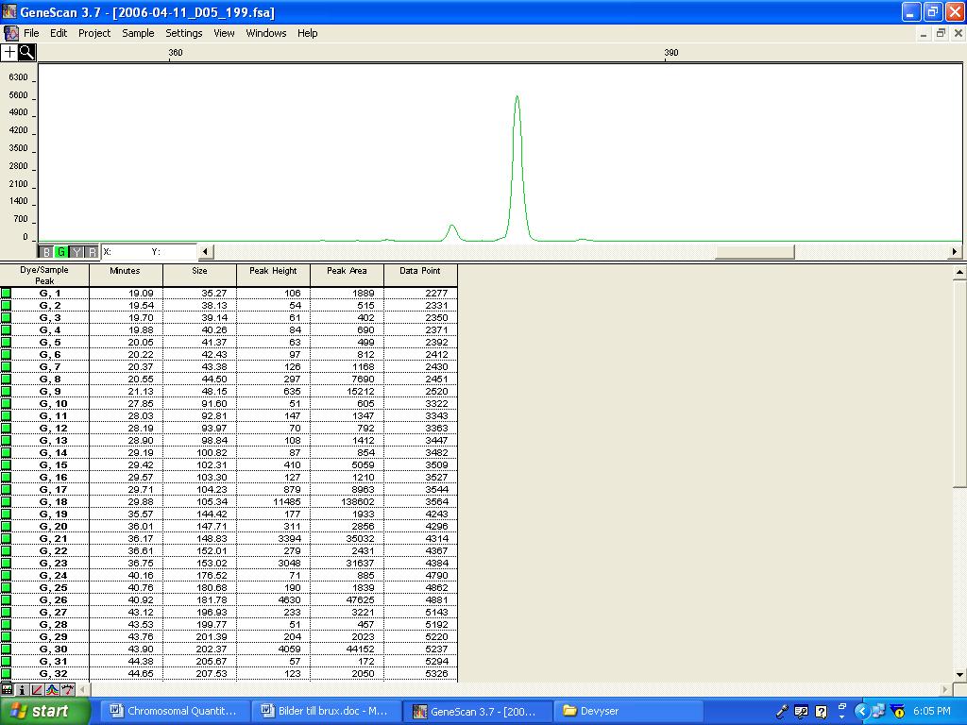Click the GeneScan document icon in menu bar
Image resolution: width=967 pixels, height=725 pixels.
click(10, 33)
